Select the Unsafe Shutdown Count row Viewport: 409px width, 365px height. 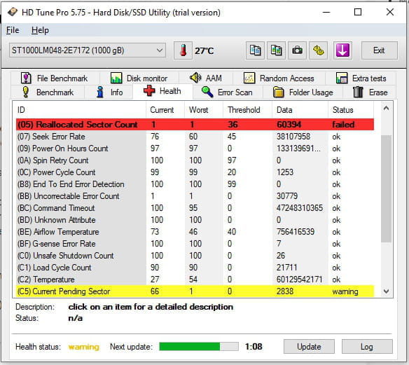[x=195, y=256]
